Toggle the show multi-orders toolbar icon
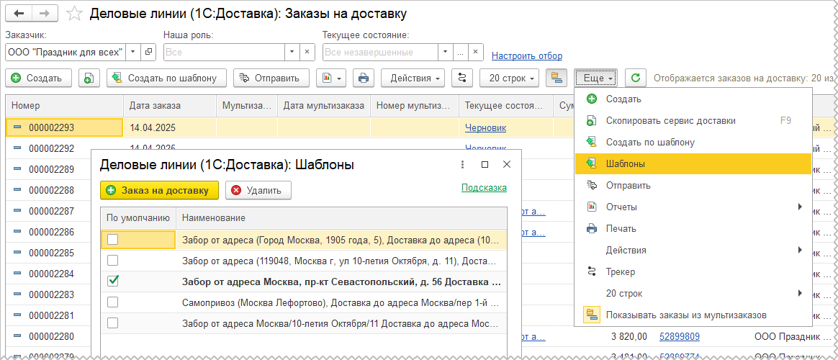Viewport: 838px width, 360px height. [557, 78]
